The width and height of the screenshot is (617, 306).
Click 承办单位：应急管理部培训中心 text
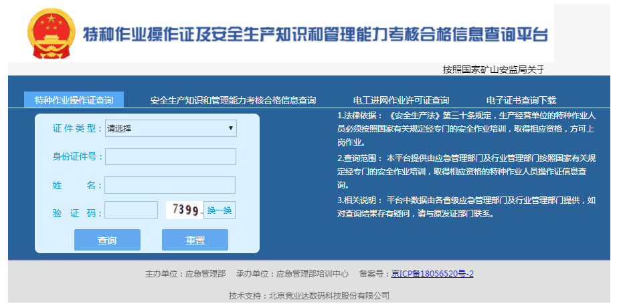pos(292,274)
